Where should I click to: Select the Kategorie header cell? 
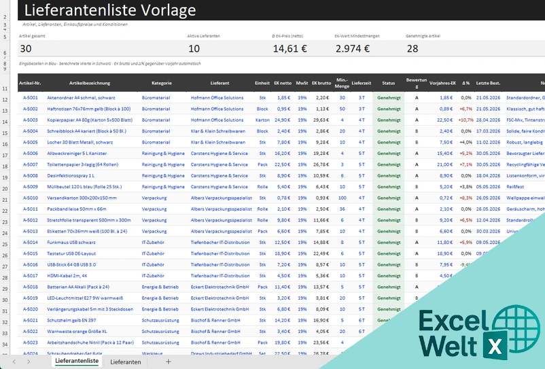[162, 83]
